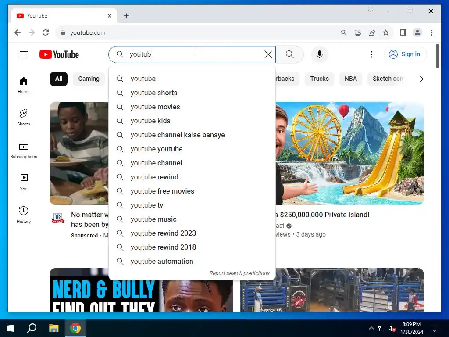Screen dimensions: 449x337
Task: Click the McCormick advertiser avatar
Action: 58,219
